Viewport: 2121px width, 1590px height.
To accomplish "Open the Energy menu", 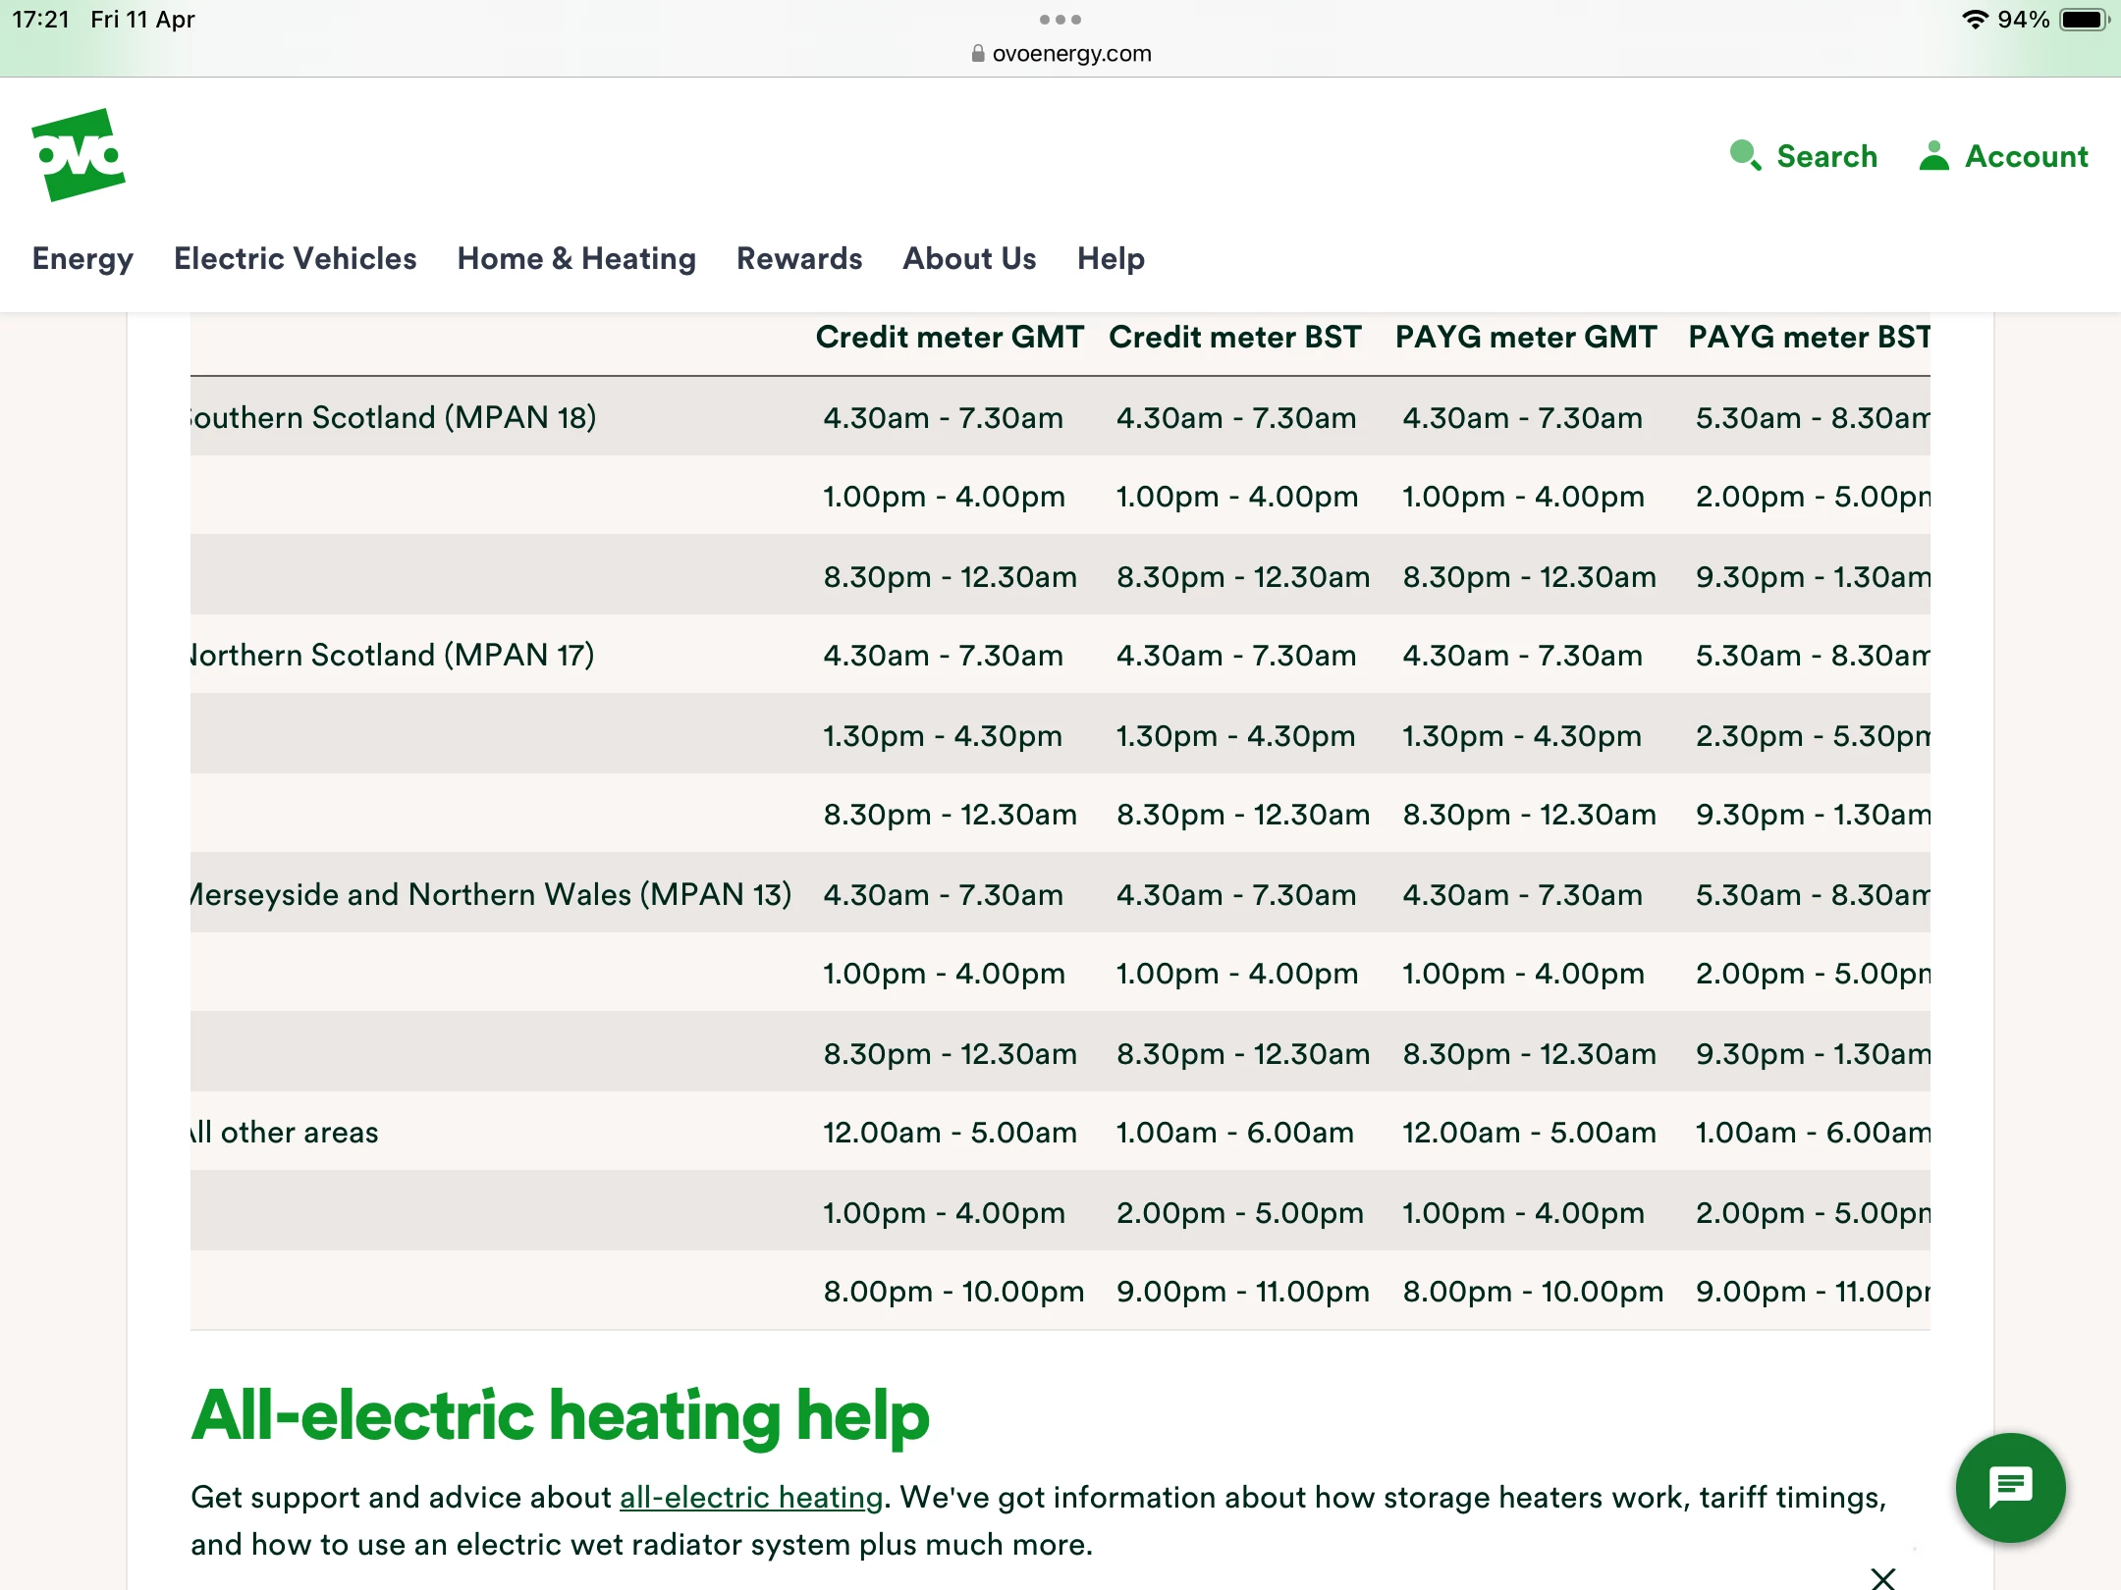I will [82, 258].
